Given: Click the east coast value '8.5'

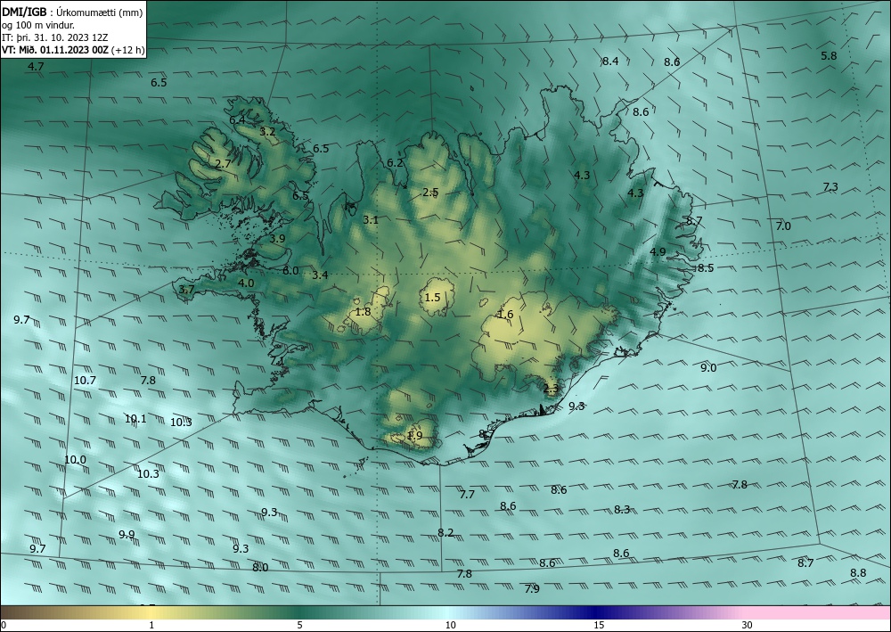Looking at the screenshot, I should [x=706, y=267].
